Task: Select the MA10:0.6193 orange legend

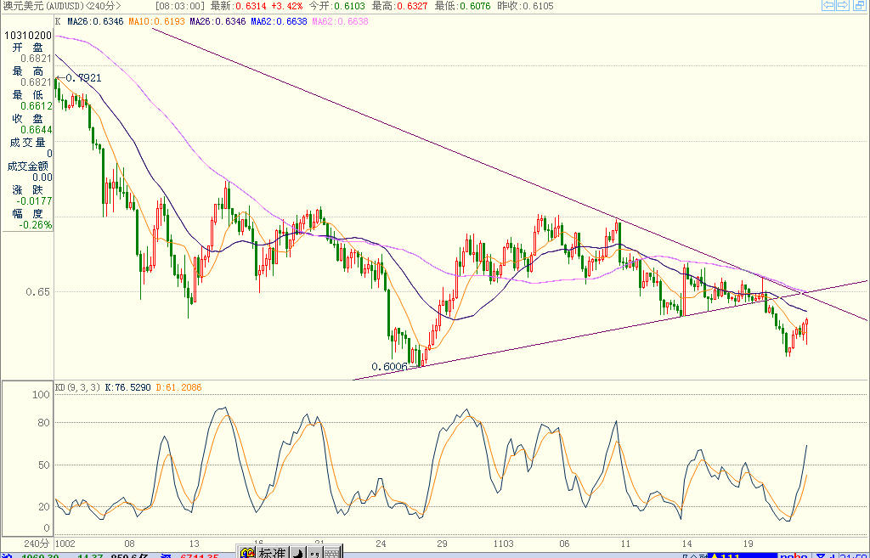Action: 156,21
